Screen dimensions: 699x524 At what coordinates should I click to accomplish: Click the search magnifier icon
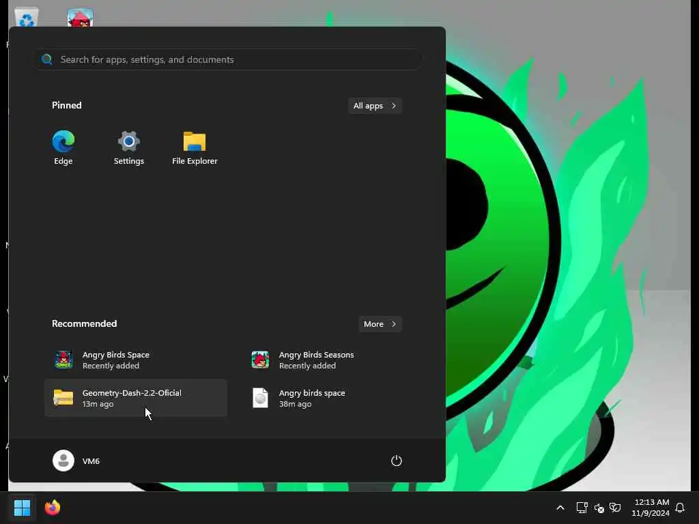click(x=47, y=59)
